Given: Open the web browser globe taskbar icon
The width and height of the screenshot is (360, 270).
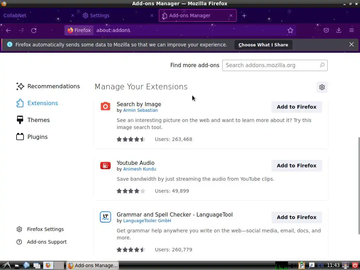Looking at the screenshot, I should pos(26,265).
